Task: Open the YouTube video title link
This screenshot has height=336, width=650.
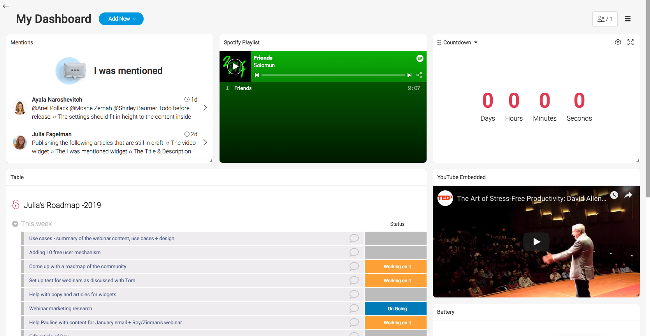Action: click(x=531, y=199)
